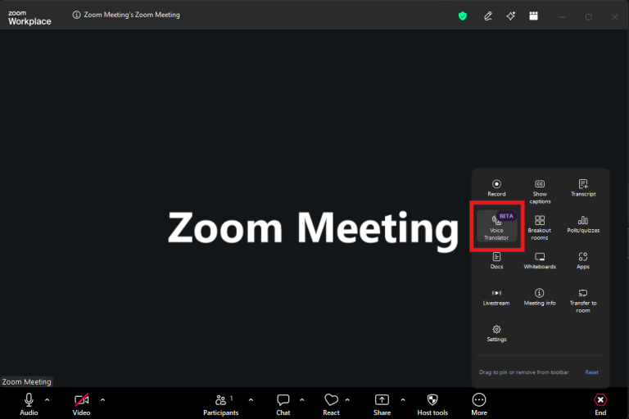Expand reactions options caret
This screenshot has width=629, height=419.
tap(347, 399)
